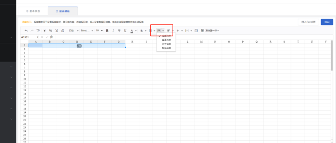The width and height of the screenshot is (336, 143).
Task: Click the blue 保存 button
Action: (327, 22)
